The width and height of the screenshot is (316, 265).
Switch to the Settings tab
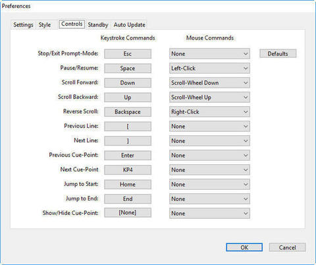point(23,24)
